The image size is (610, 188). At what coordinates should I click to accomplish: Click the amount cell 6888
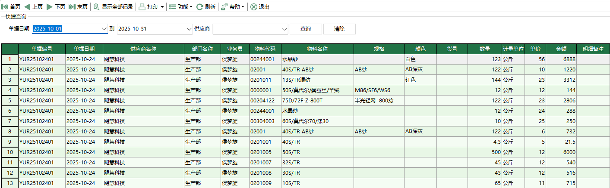[x=561, y=59]
